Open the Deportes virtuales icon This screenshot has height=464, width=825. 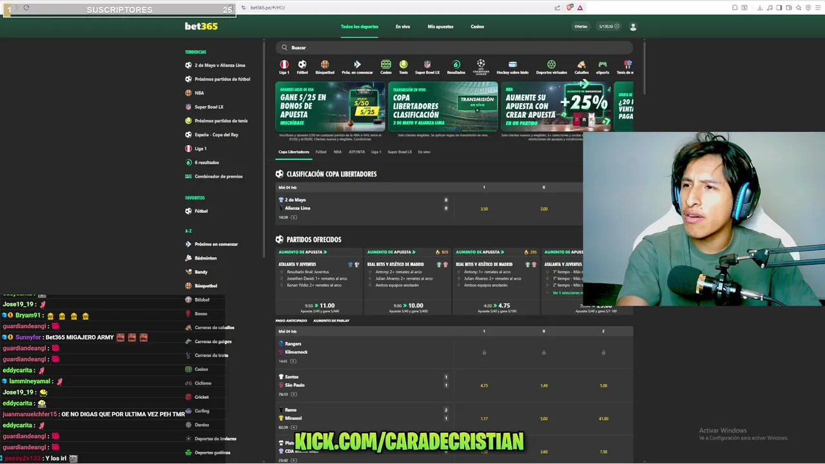[551, 64]
